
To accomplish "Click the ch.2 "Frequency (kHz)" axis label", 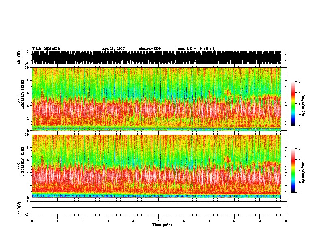I will pyautogui.click(x=22, y=161).
